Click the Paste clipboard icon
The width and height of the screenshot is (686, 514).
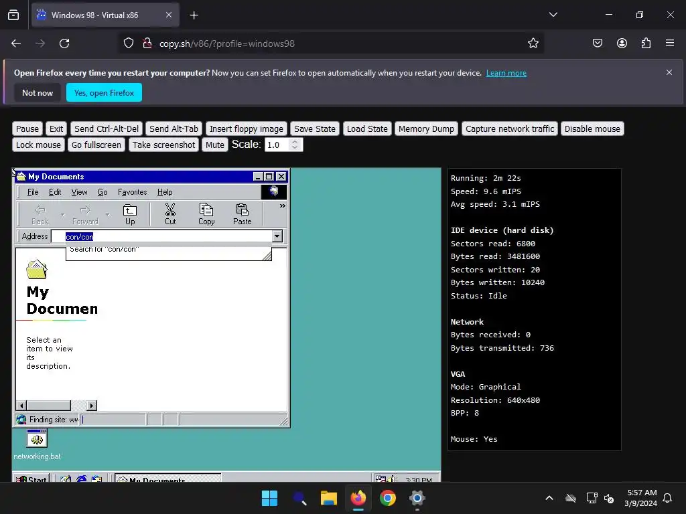coord(242,214)
